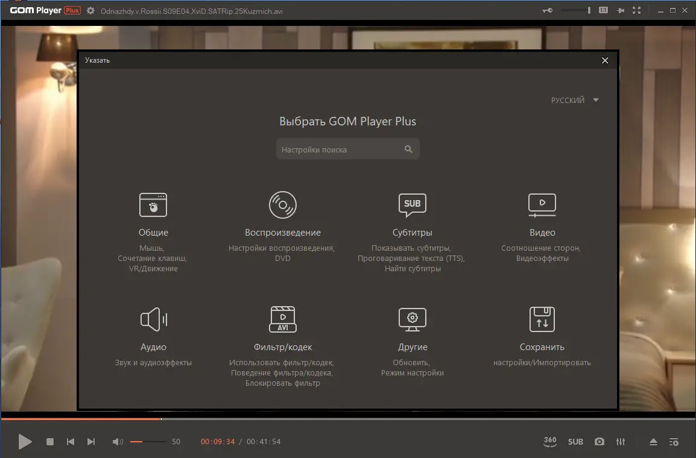Screen dimensions: 696x458
Task: Toggle the pin always-on-top icon
Action: [620, 11]
